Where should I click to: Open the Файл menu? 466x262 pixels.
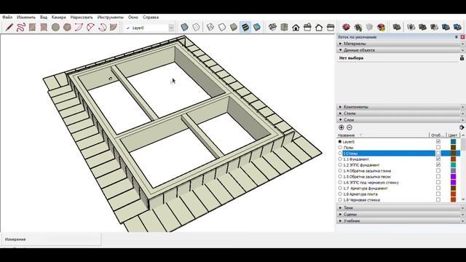tap(7, 17)
